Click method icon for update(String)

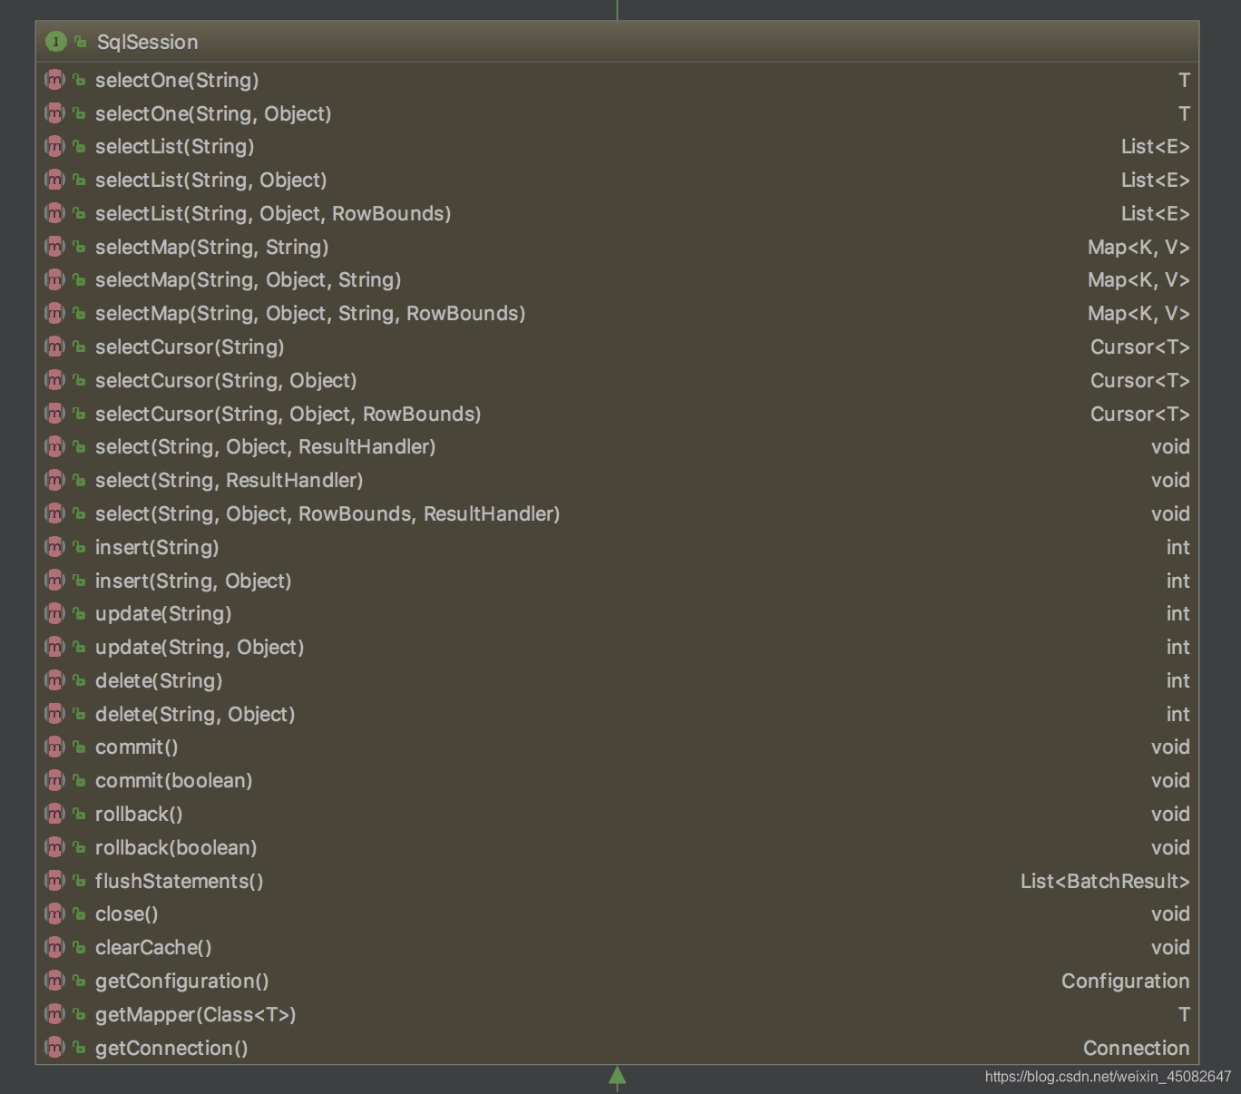tap(54, 613)
